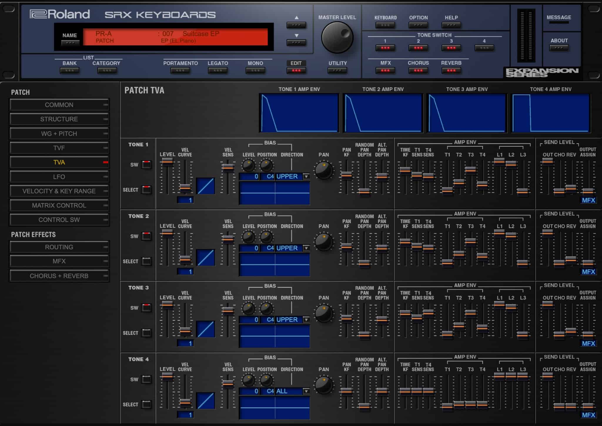The width and height of the screenshot is (602, 426).
Task: Click the Tone 4 bias position knob
Action: (266, 380)
